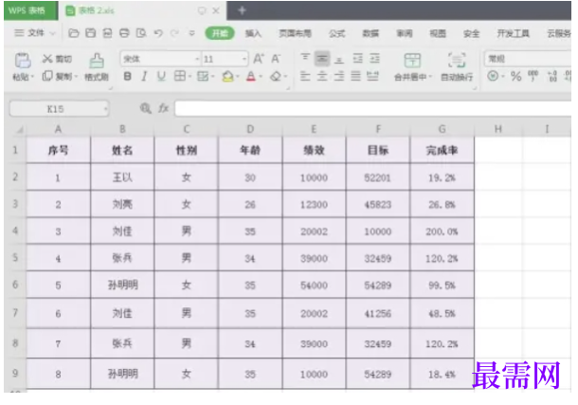Switch to the Review (审阅) tab
The width and height of the screenshot is (578, 405).
pos(405,33)
